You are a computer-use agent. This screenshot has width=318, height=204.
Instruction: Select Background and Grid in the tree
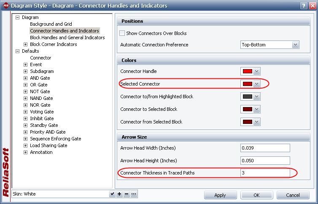point(51,24)
